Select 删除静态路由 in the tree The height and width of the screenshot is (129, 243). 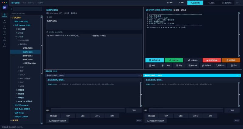click(28, 56)
